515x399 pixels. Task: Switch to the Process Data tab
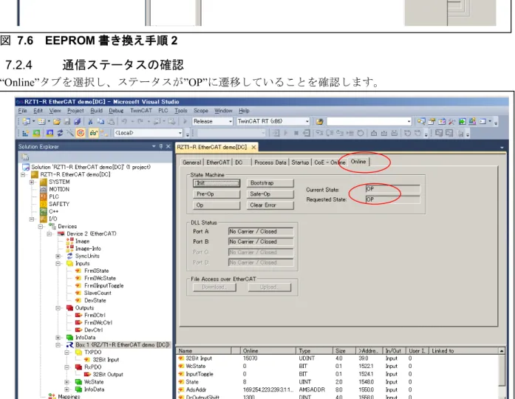pos(270,163)
